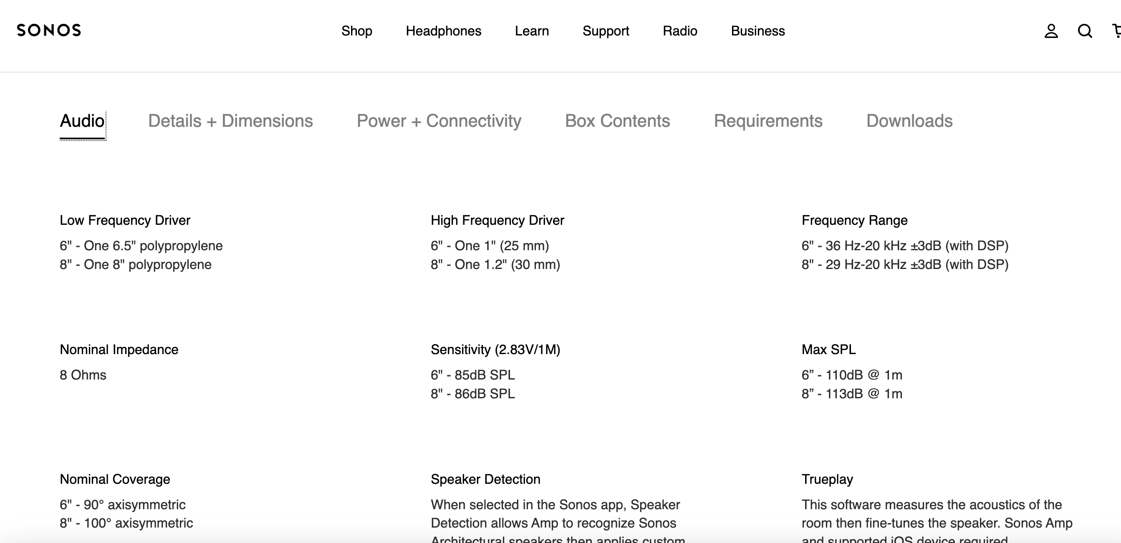Show the Box Contents tab
This screenshot has height=543, width=1121.
tap(617, 121)
